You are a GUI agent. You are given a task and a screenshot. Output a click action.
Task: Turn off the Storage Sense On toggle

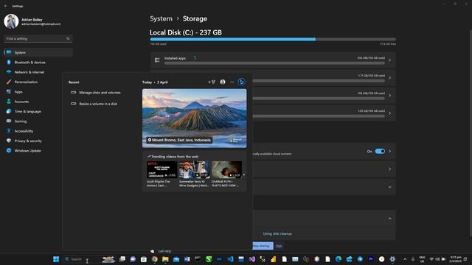[380, 151]
